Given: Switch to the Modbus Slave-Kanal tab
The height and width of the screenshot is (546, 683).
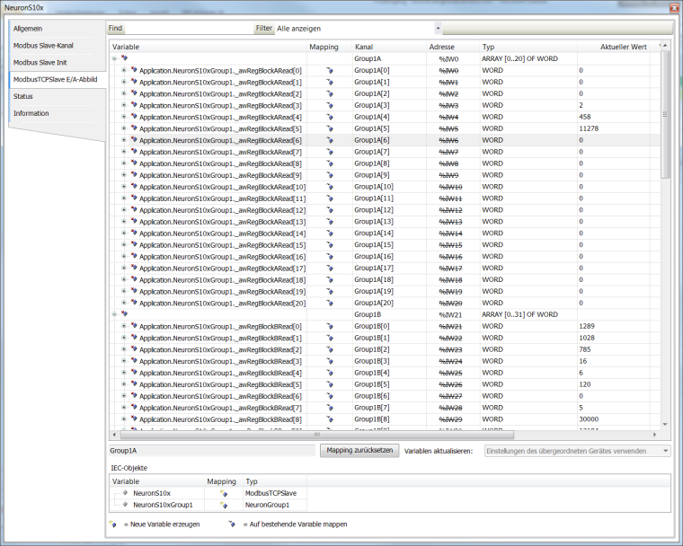Looking at the screenshot, I should [43, 45].
